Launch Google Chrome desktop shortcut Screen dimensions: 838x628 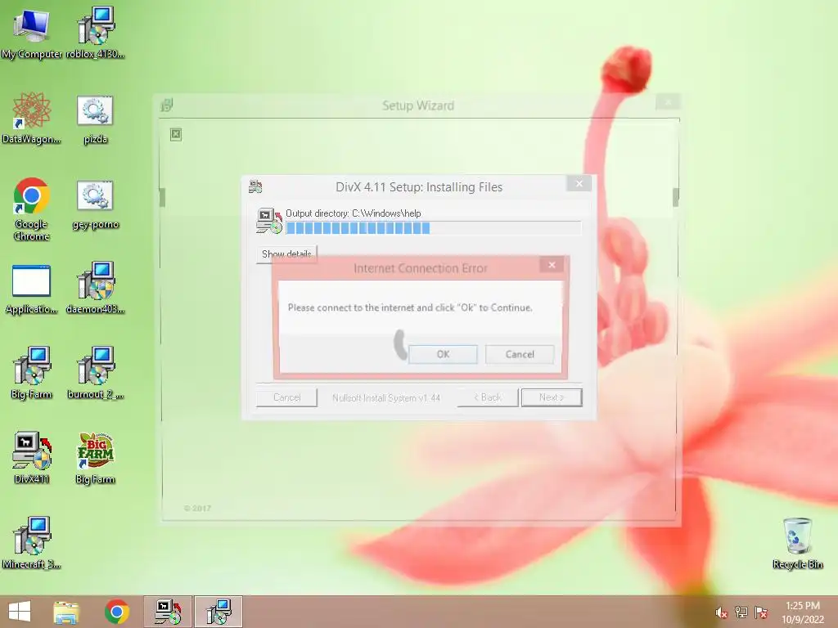tap(32, 209)
